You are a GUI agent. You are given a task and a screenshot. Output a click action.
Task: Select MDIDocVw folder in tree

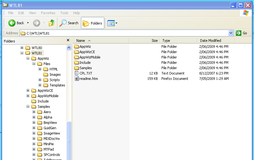[x=49, y=139]
